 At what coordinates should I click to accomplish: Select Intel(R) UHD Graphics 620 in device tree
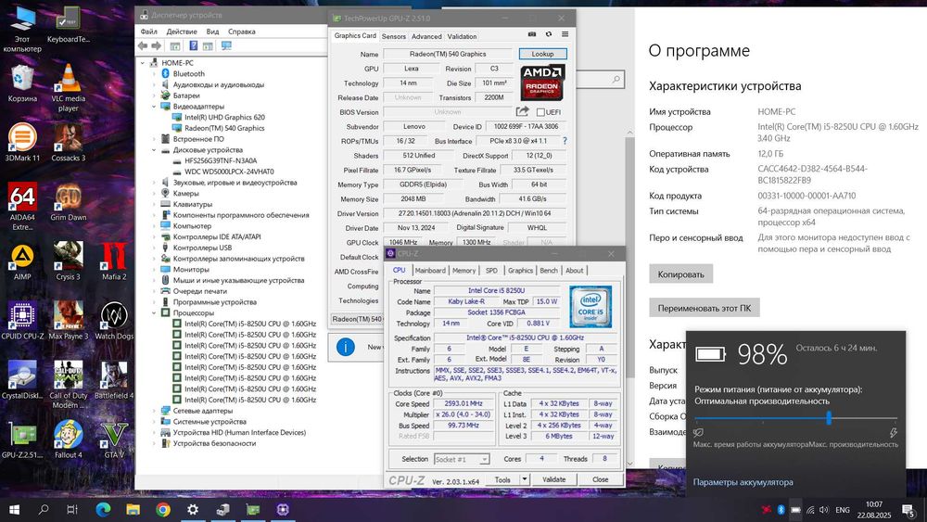[x=224, y=117]
